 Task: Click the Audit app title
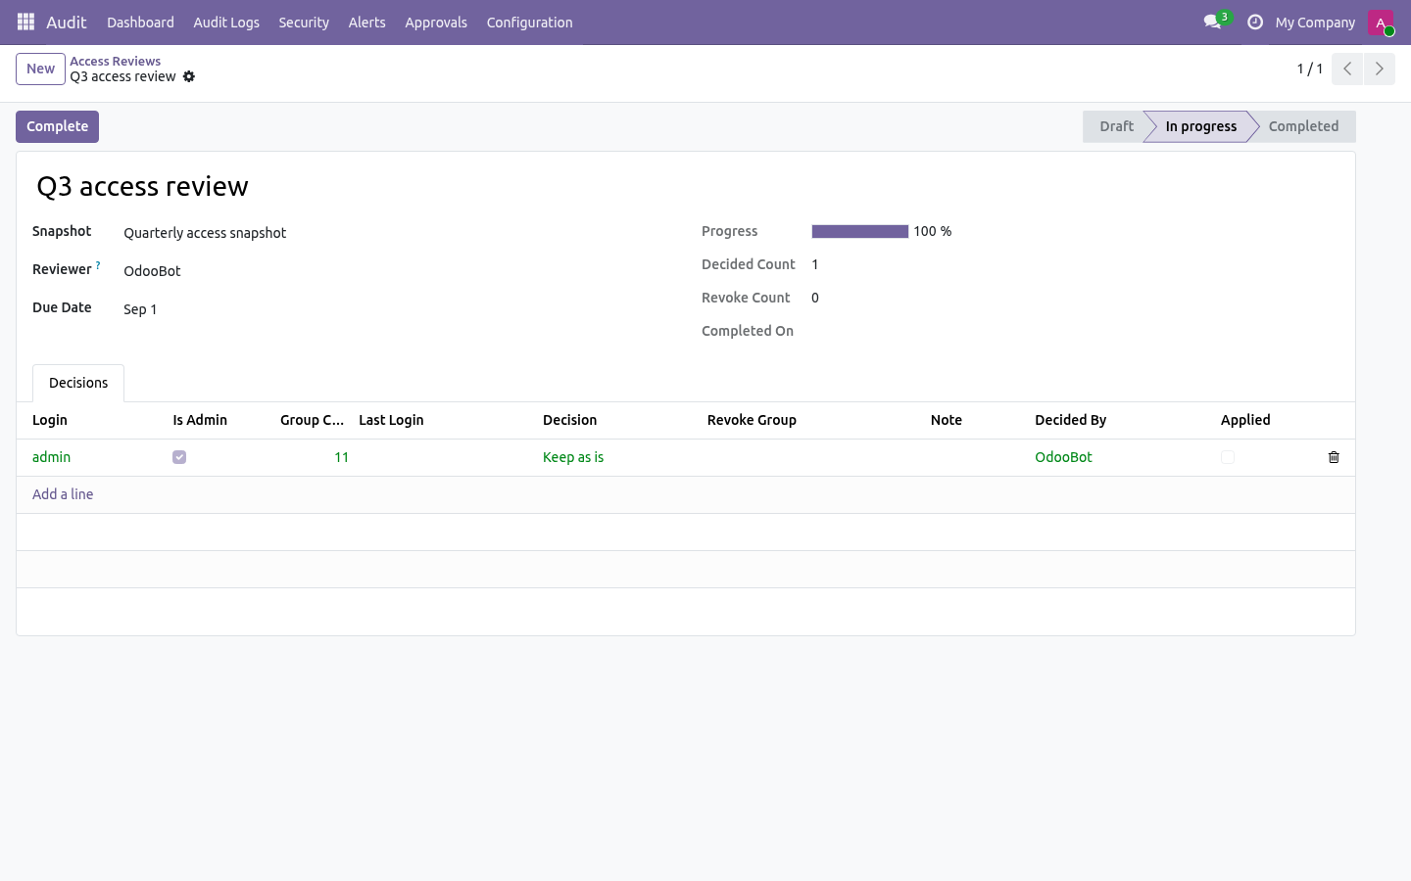click(x=67, y=22)
